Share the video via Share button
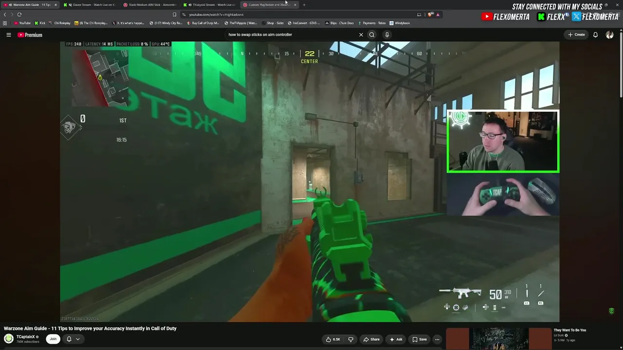 click(372, 339)
